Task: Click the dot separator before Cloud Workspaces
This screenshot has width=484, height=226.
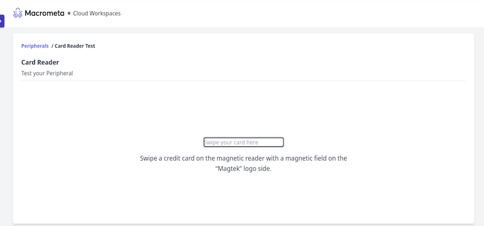Action: click(x=69, y=14)
